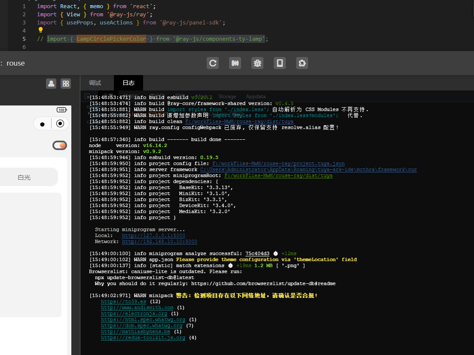Open the bug debug toolbar icon
Viewport: 474px width, 355px height.
(257, 63)
